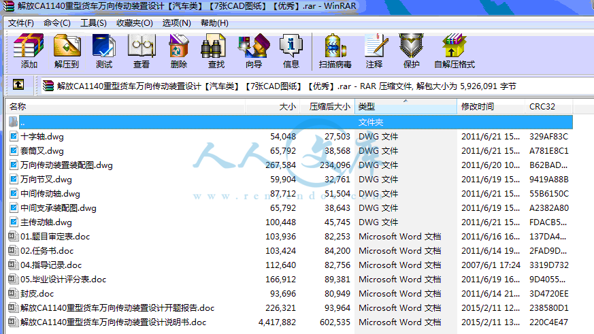Viewport: 594px width, 334px height.
Task: Click the Word icon of 01.题目审定表.doc
Action: coord(13,236)
